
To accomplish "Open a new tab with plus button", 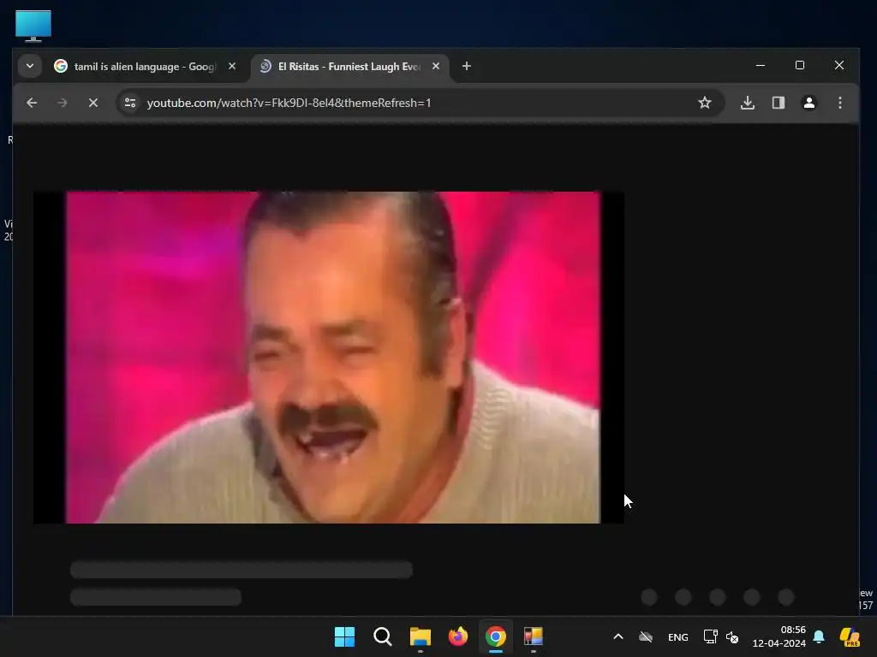I will click(467, 66).
